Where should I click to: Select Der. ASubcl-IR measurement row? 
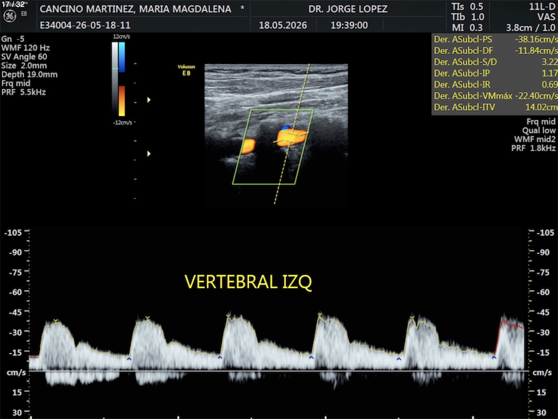[x=495, y=84]
